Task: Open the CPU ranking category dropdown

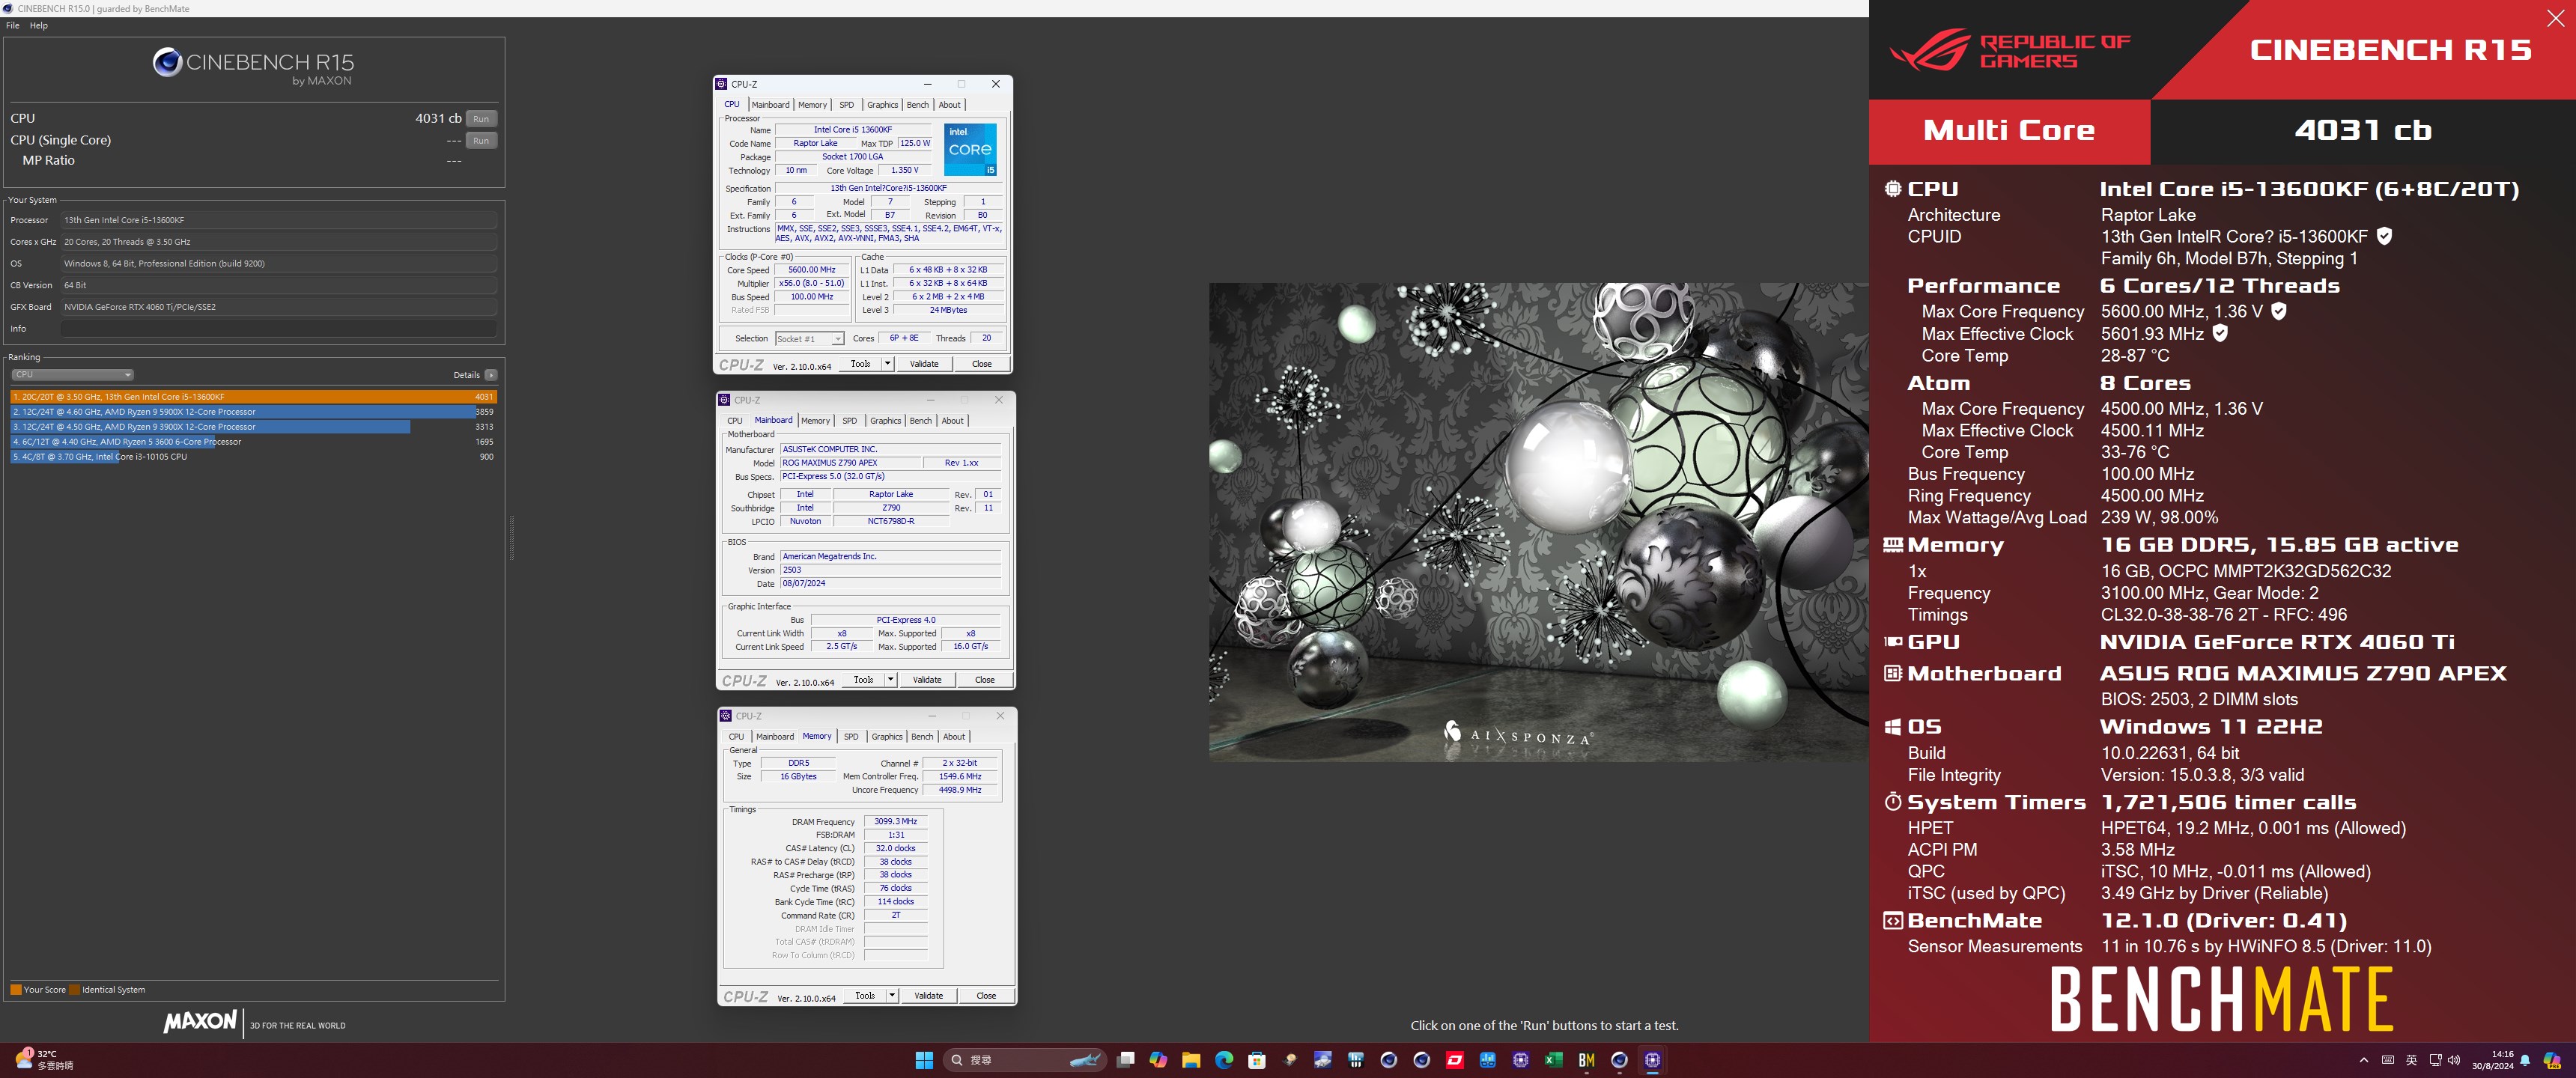Action: coord(72,375)
